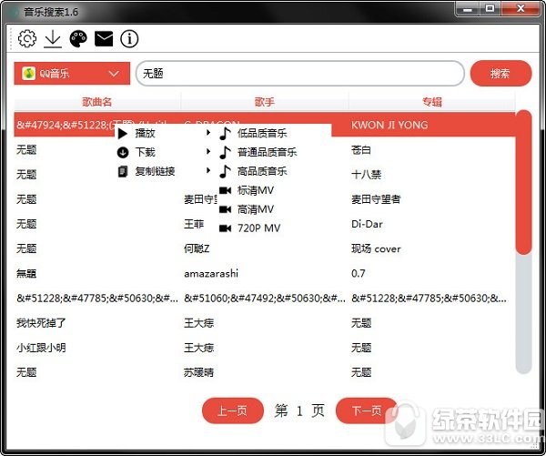Select the song 小红跟小明
This screenshot has width=546, height=456.
41,348
